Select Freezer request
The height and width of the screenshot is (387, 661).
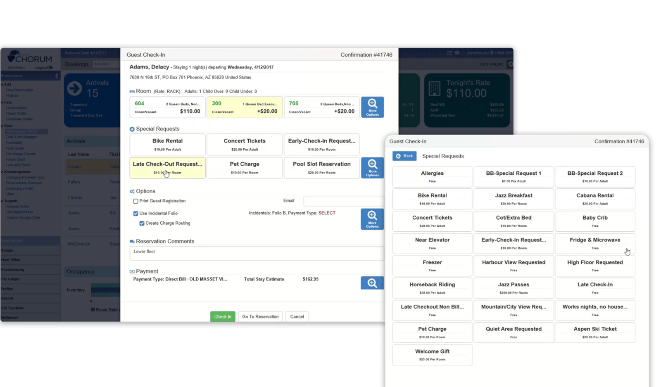click(x=432, y=266)
